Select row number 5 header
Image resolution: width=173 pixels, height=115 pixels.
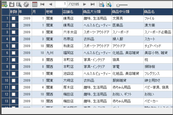6,46
